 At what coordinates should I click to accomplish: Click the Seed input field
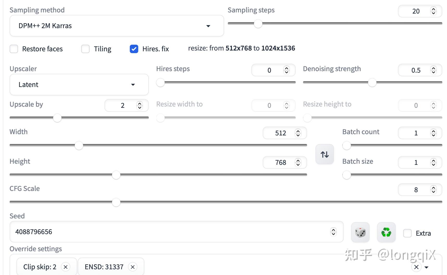click(169, 232)
